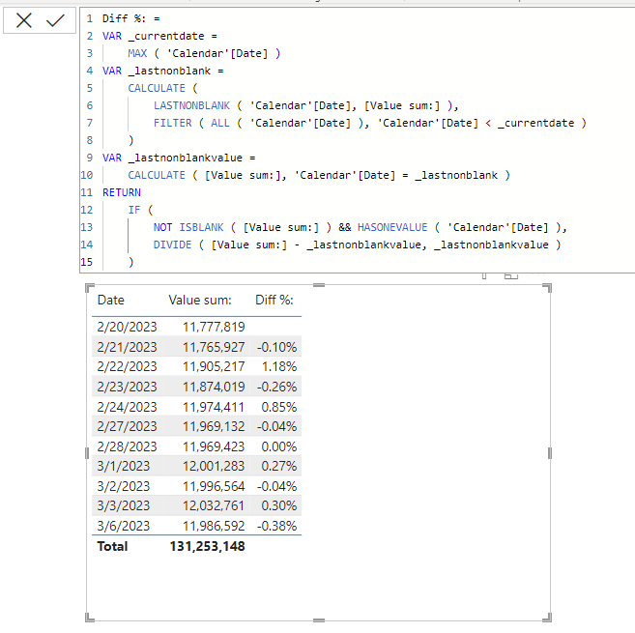This screenshot has width=635, height=633.
Task: Click the _lastnonblankvalue declaration on line 9
Action: 185,158
